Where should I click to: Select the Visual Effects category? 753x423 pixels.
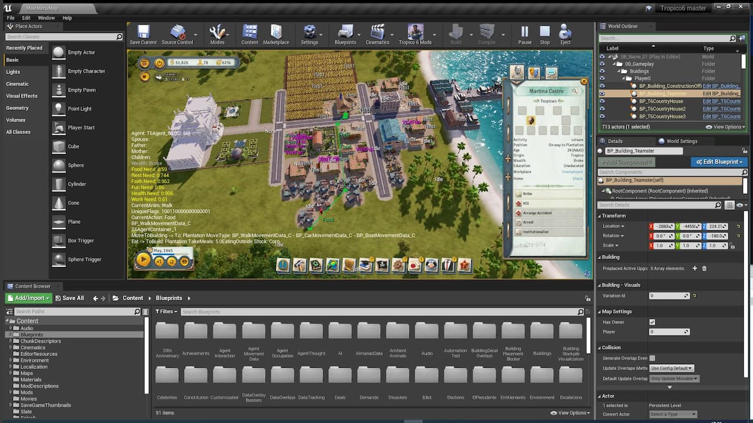pyautogui.click(x=22, y=96)
